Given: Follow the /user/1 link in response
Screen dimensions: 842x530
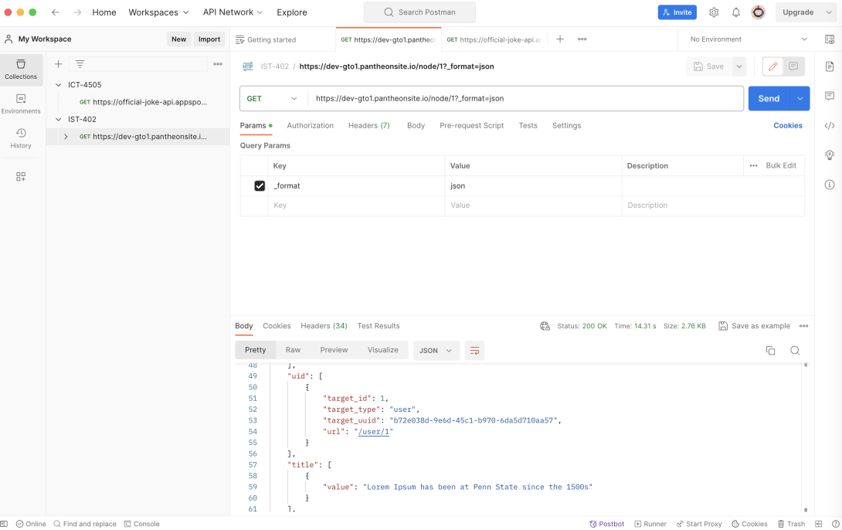Looking at the screenshot, I should click(x=374, y=432).
